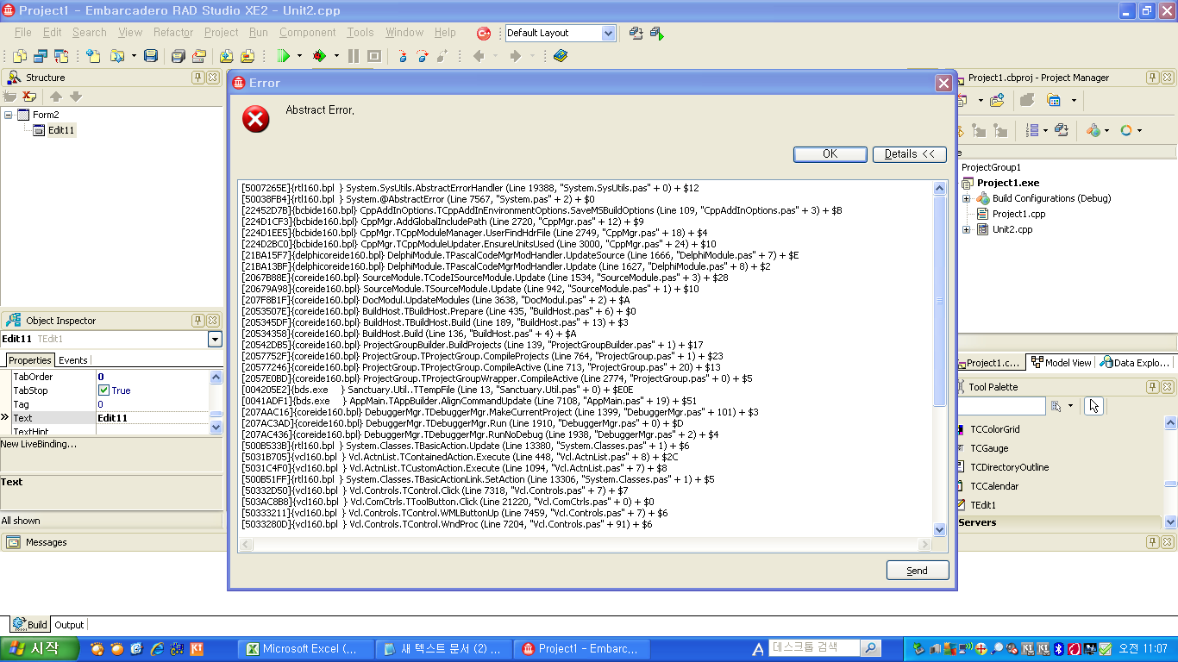Viewport: 1178px width, 662px height.
Task: Toggle the TabStop True checkbox
Action: pos(103,390)
